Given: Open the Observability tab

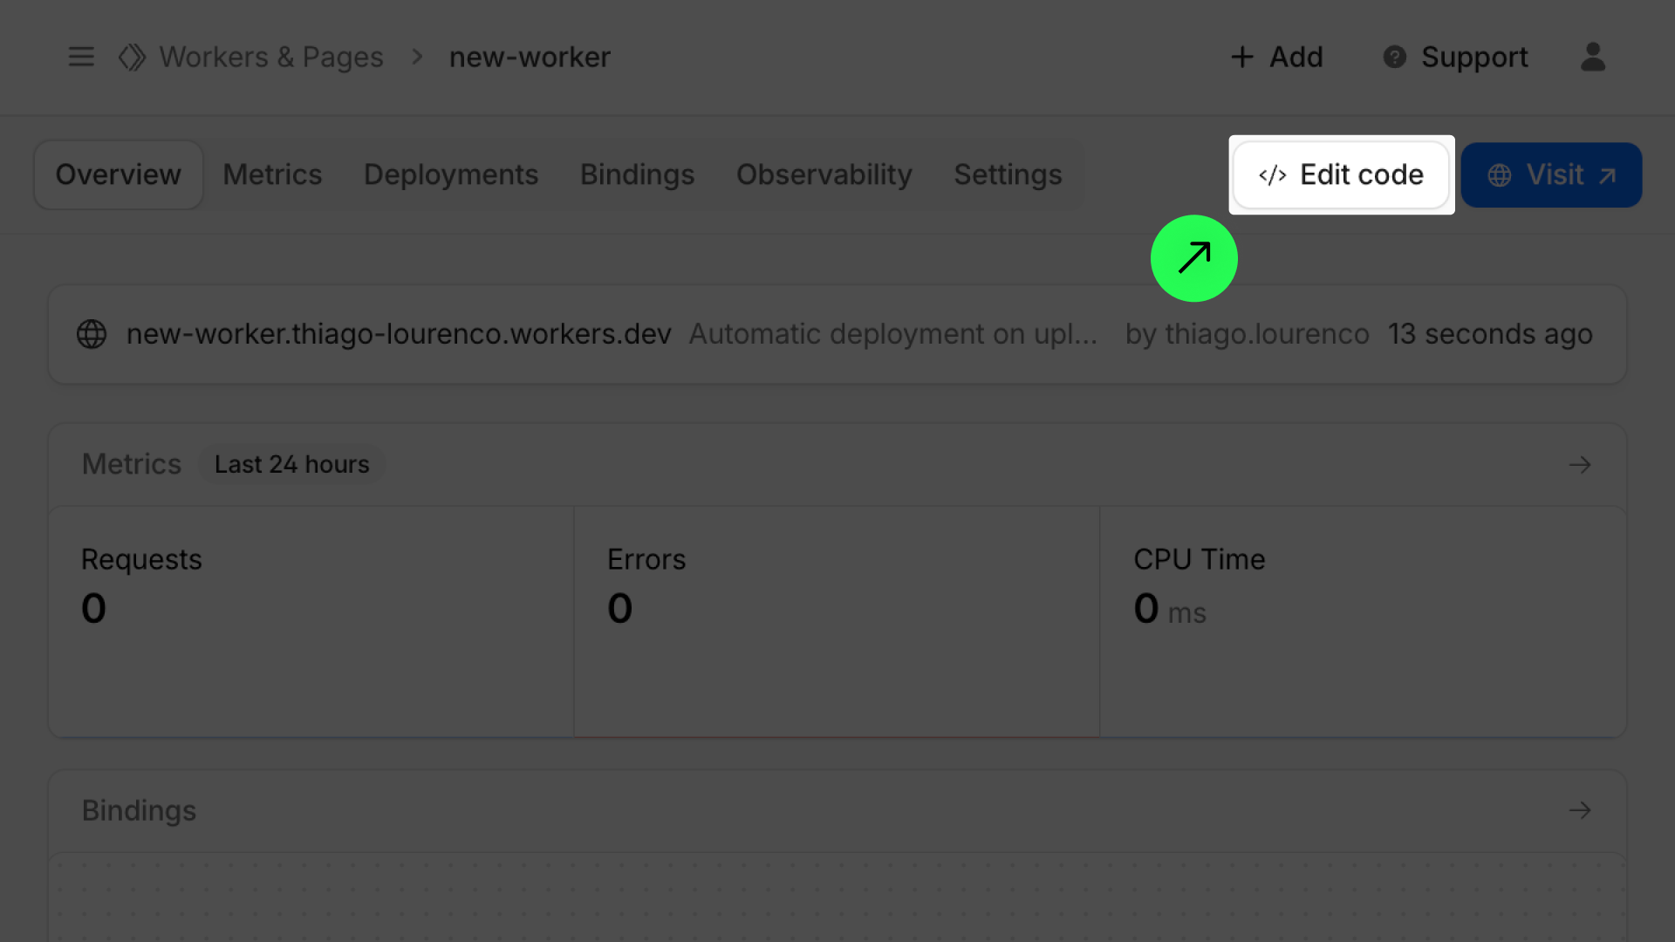Looking at the screenshot, I should [824, 174].
